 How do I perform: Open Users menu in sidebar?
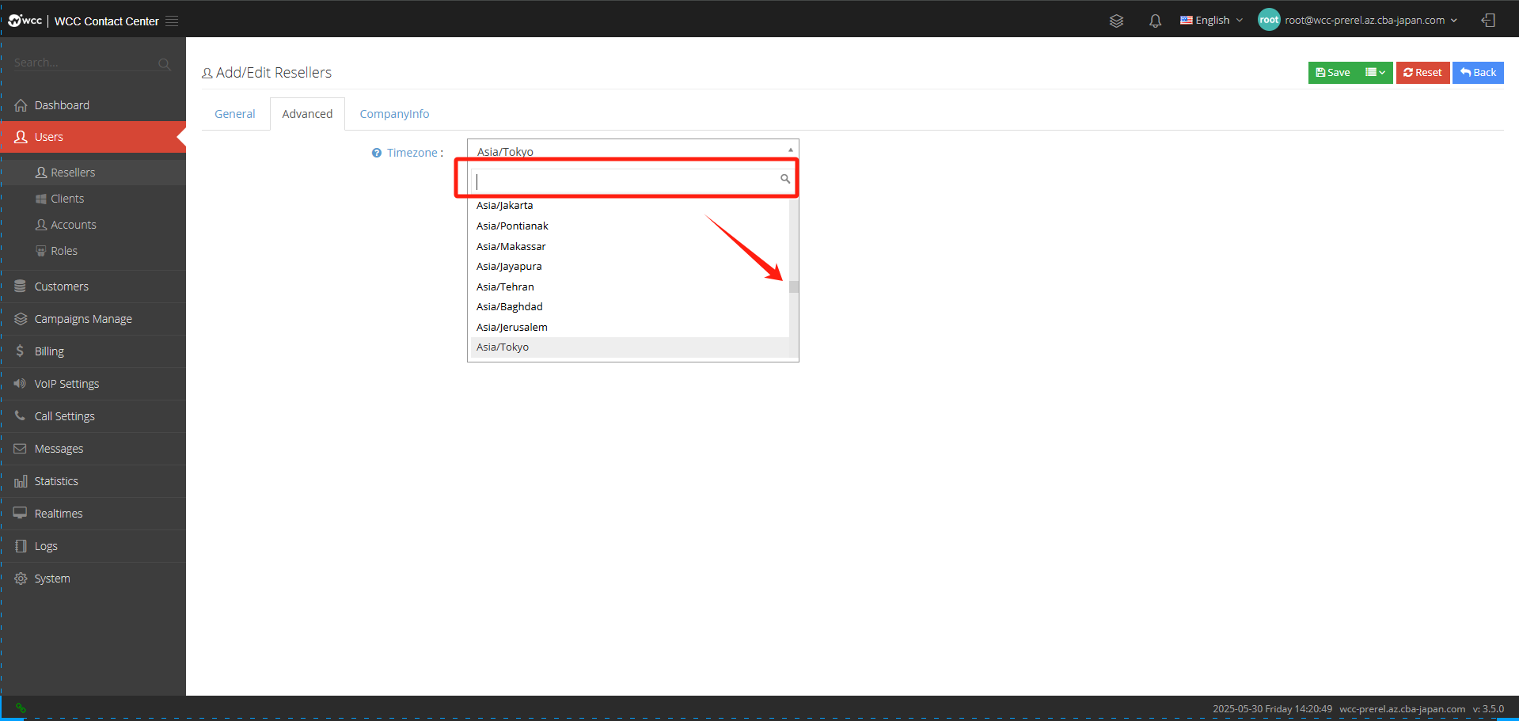pos(93,137)
